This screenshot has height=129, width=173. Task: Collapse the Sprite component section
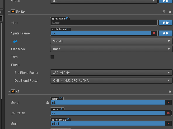point(9,12)
